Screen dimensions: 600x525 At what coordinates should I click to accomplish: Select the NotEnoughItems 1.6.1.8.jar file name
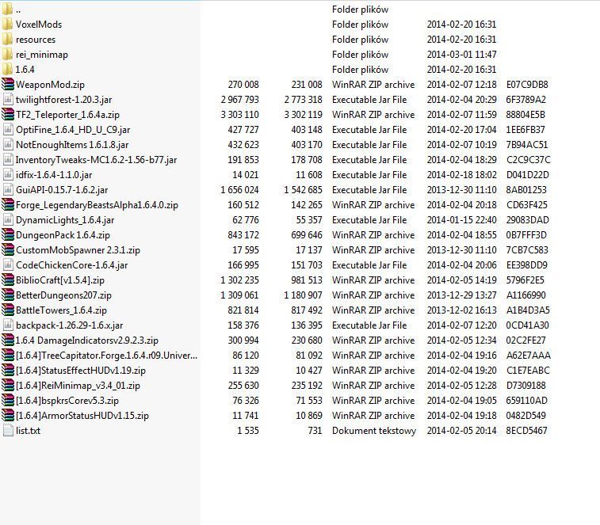pos(72,145)
